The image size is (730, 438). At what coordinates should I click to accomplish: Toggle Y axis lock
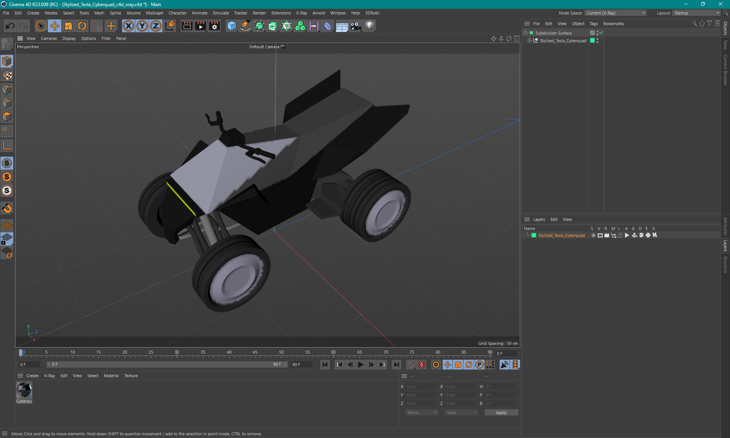coord(142,26)
